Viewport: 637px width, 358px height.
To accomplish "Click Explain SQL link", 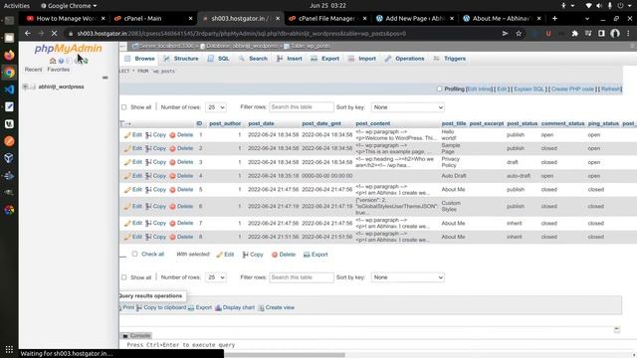I will tap(529, 89).
